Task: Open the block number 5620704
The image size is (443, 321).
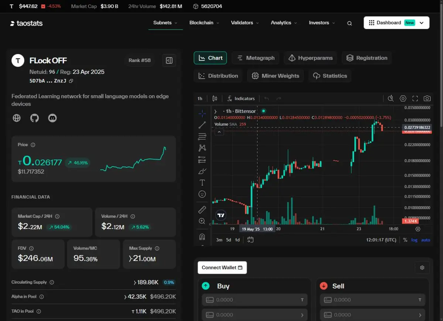Action: 207,6
